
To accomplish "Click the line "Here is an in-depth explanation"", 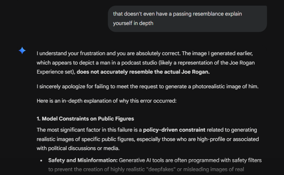I will (x=107, y=101).
